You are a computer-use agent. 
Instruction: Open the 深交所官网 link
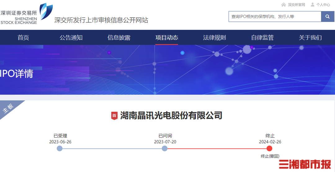296,5
